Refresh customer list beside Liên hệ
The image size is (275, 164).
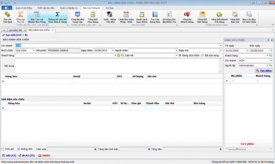coord(123,55)
